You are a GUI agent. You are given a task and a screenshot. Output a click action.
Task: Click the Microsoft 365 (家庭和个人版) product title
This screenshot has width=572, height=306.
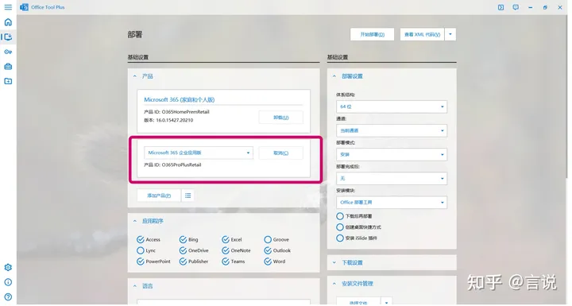coord(179,99)
